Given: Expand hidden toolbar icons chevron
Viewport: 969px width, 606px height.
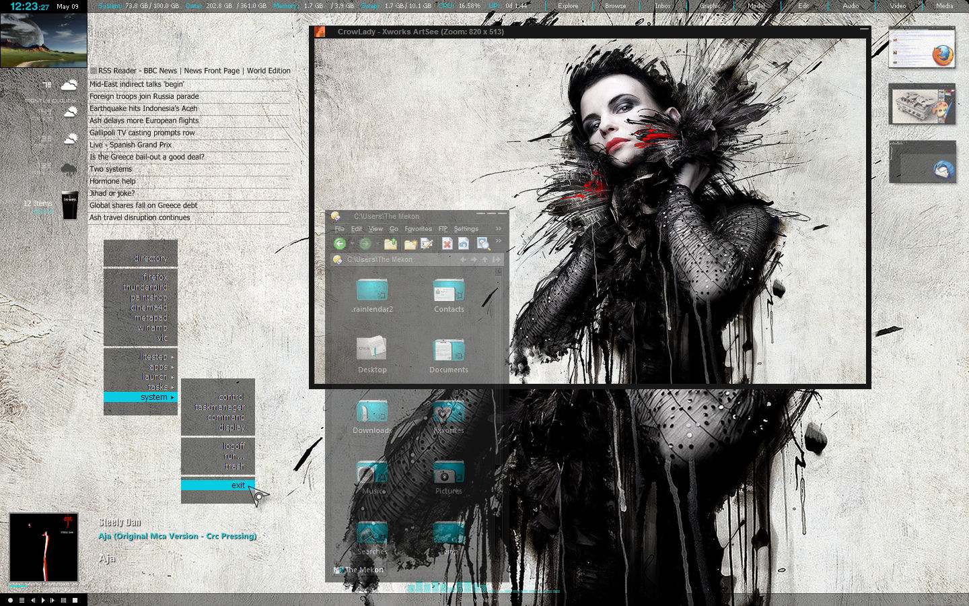Looking at the screenshot, I should coord(499,241).
